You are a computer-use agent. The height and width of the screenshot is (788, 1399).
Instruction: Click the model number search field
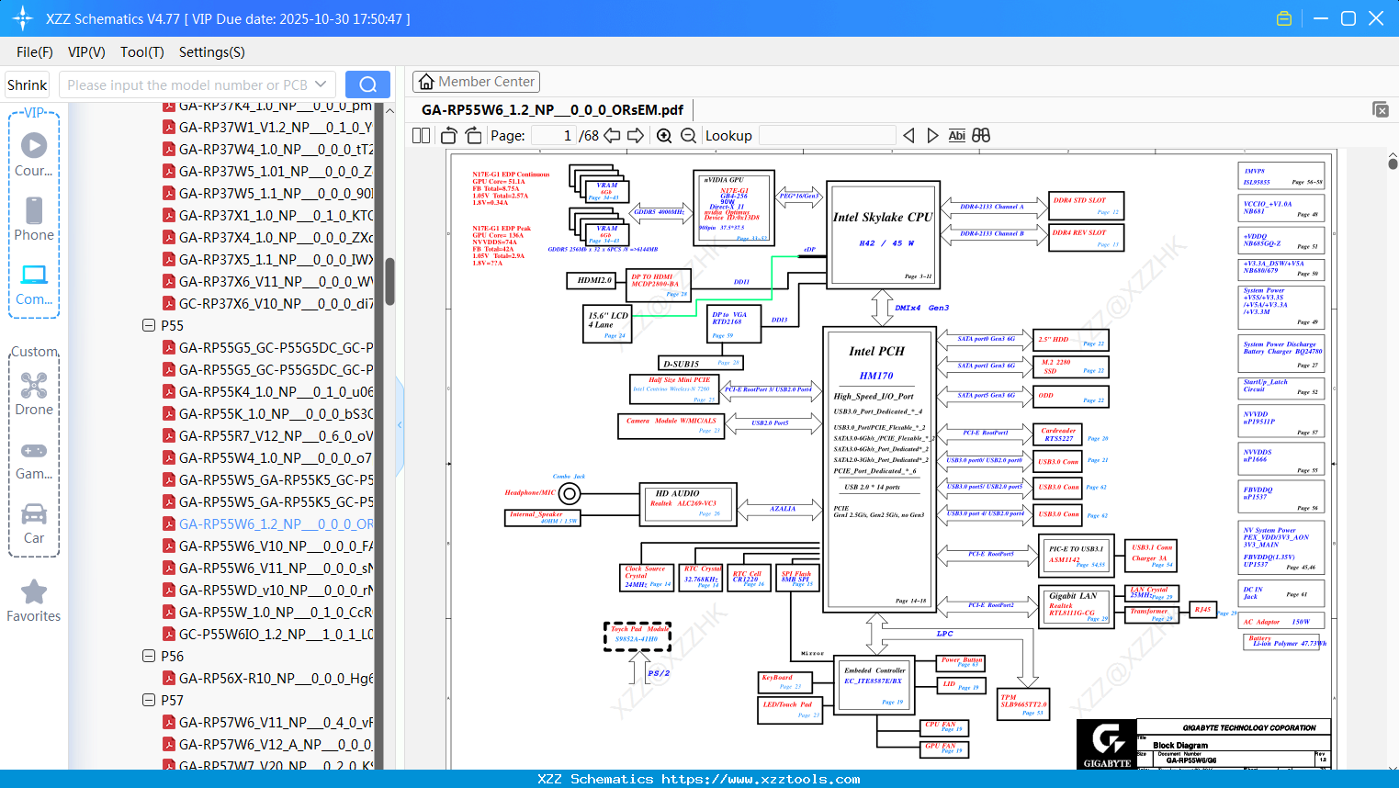(x=186, y=84)
